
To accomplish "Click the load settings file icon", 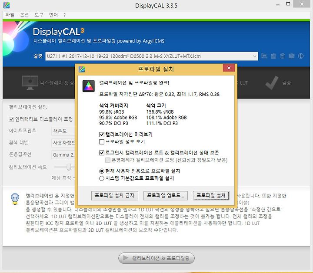I will point(264,56).
